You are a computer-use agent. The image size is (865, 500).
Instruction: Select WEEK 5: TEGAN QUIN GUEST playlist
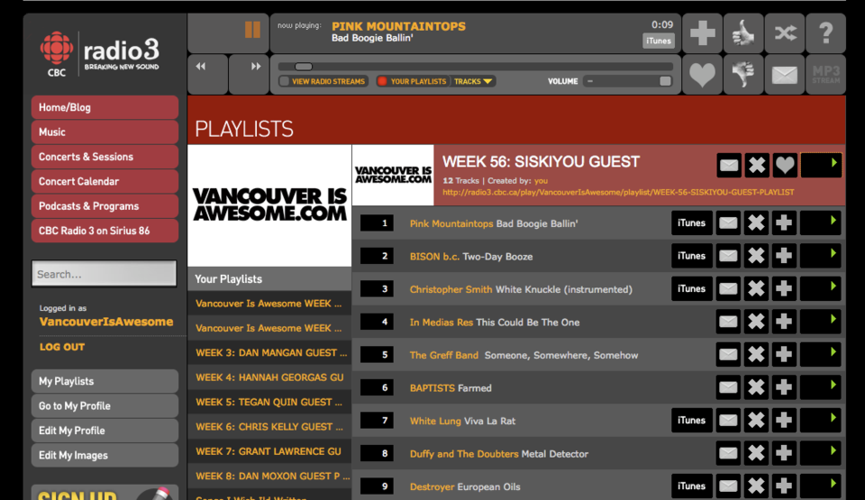click(x=269, y=402)
